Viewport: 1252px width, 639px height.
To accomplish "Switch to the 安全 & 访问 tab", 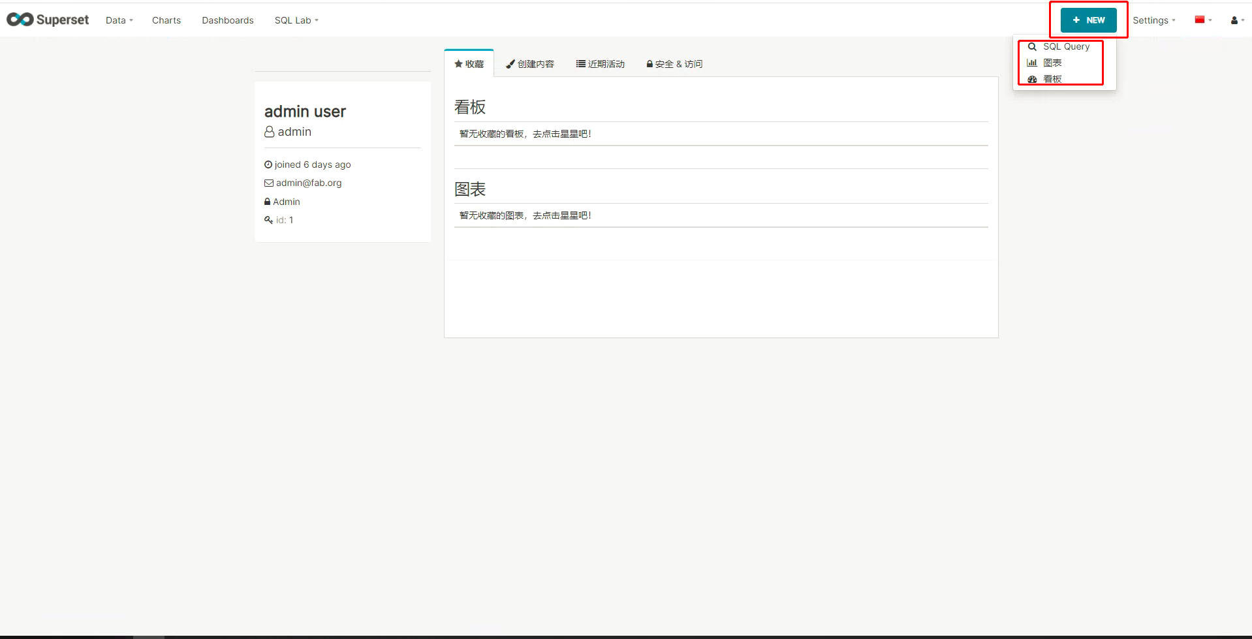I will pyautogui.click(x=674, y=64).
